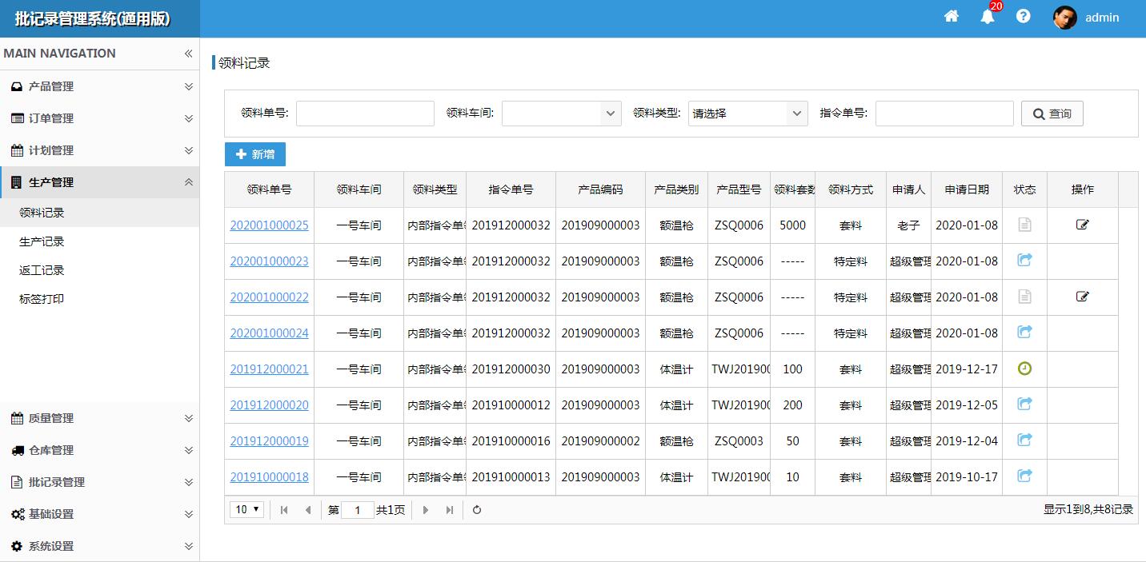
Task: Open record link 201912000021
Action: pos(269,369)
